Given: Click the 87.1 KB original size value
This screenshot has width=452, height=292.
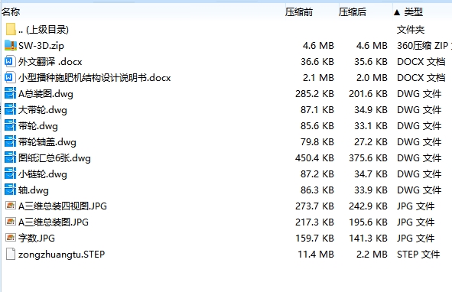Looking at the screenshot, I should [x=317, y=110].
